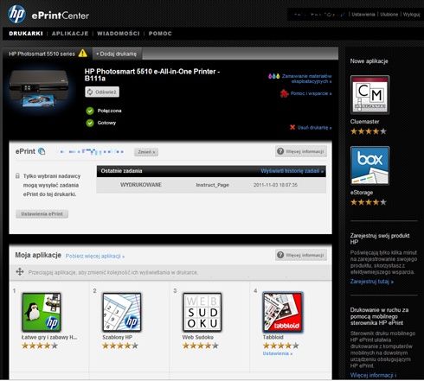Open the box eStorage app icon

(x=369, y=165)
